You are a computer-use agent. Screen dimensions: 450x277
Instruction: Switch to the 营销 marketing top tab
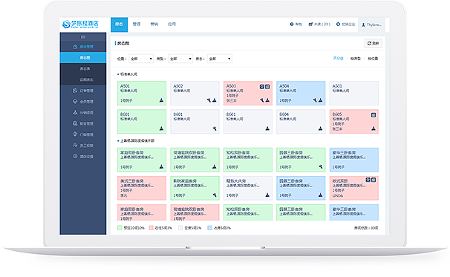click(154, 25)
